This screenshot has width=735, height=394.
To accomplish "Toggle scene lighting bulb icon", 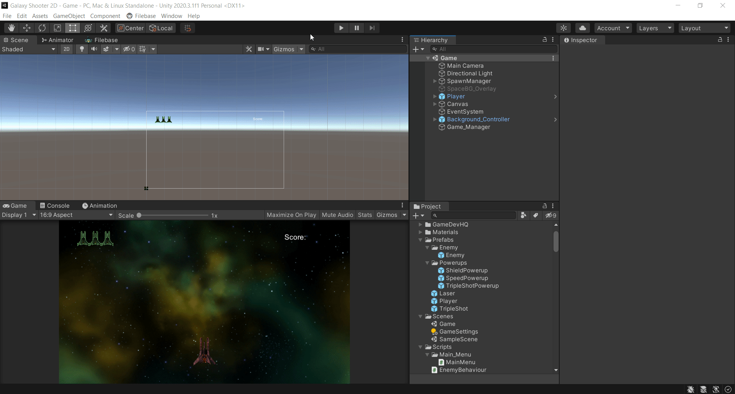I will click(x=82, y=49).
